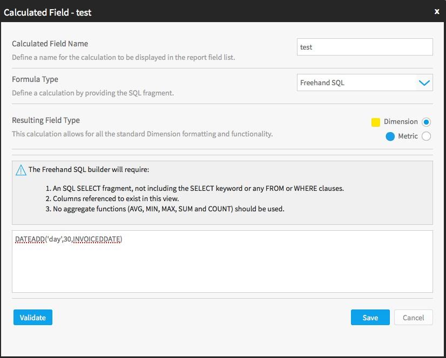Screen dimensions: 446x358
Task: Open the Freehand SQL formula type dropdown
Action: 364,82
